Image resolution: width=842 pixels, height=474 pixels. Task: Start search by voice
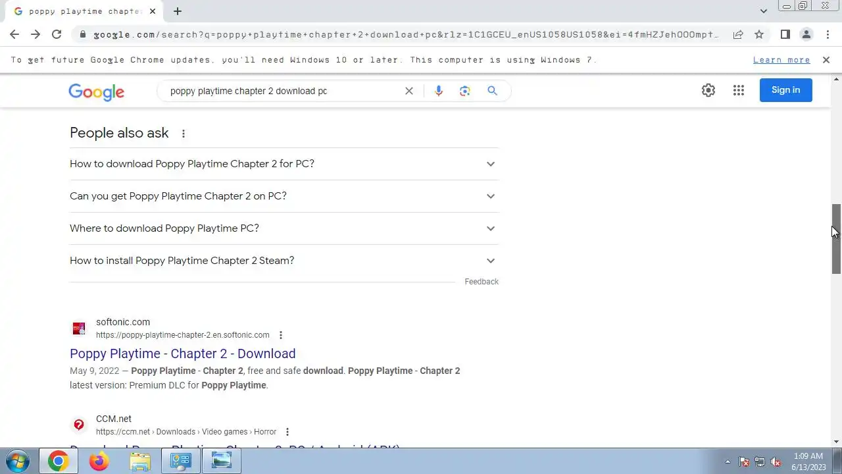(x=439, y=91)
